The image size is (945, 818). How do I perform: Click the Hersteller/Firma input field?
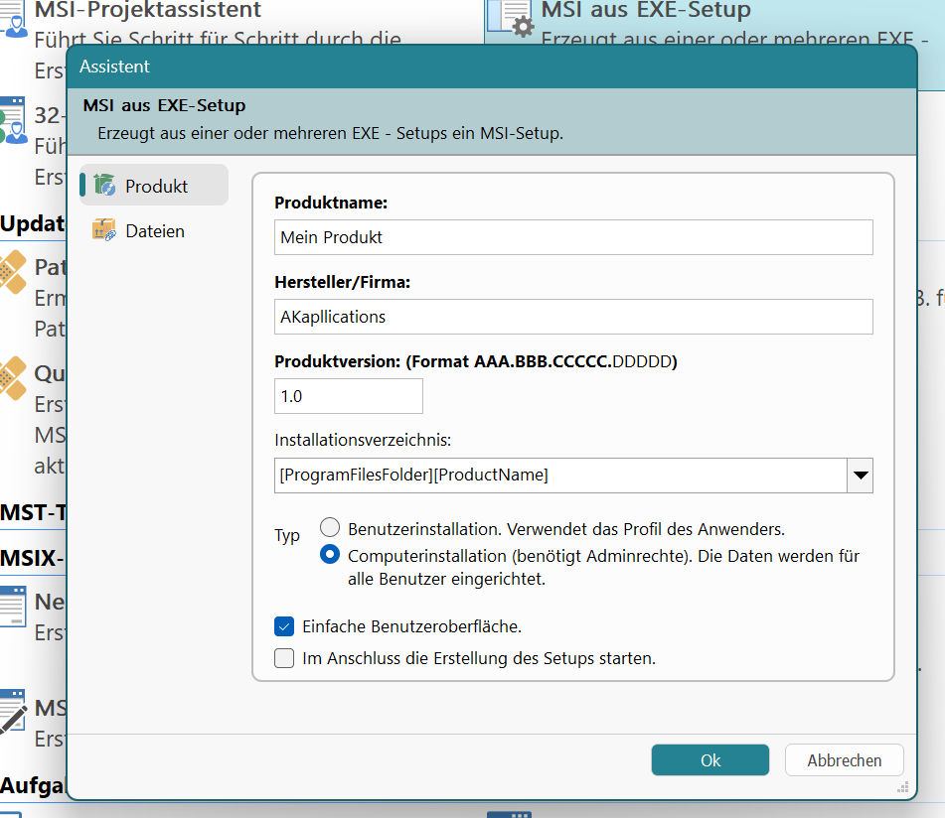[573, 317]
